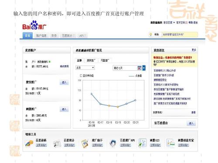Expand the 联系百度 dropdown in header
218x163 pixels.
coord(169,23)
